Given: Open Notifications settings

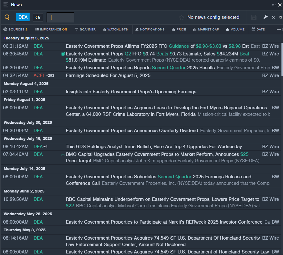Looking at the screenshot, I should pyautogui.click(x=150, y=29).
